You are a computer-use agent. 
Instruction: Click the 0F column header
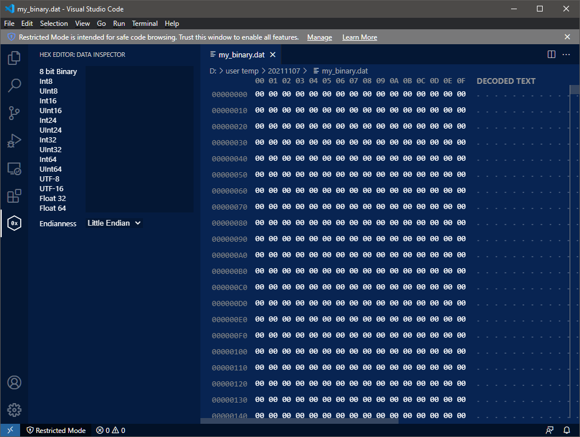461,80
